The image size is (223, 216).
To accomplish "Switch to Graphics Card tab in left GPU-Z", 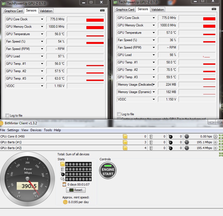I will tap(13, 11).
